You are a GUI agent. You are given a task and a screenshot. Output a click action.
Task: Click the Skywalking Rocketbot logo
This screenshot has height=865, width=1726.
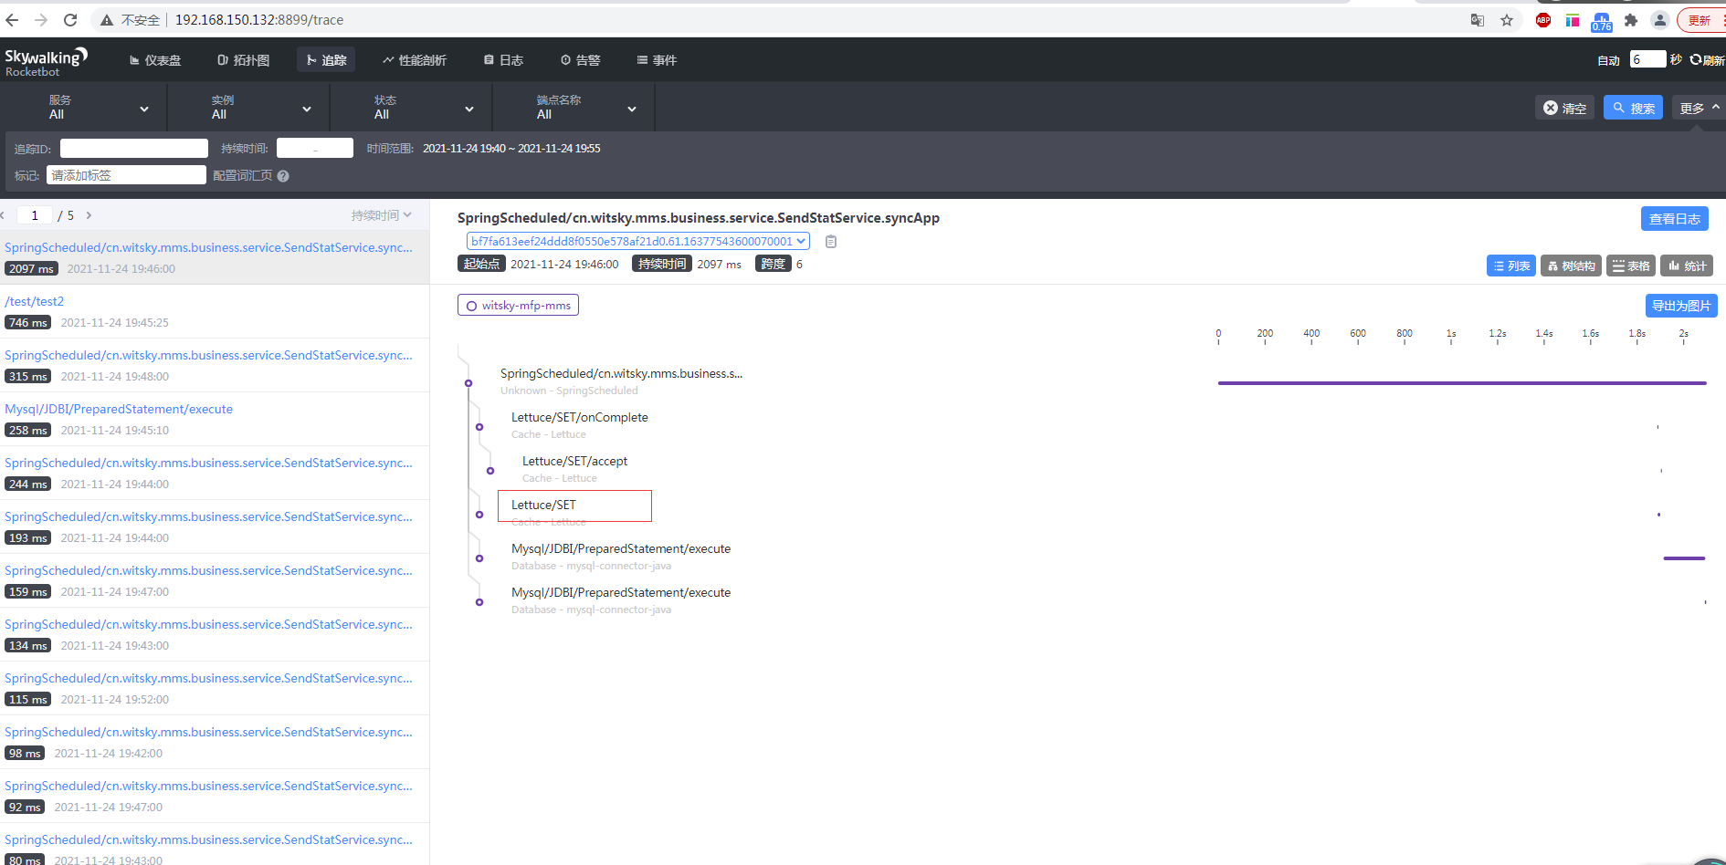46,59
